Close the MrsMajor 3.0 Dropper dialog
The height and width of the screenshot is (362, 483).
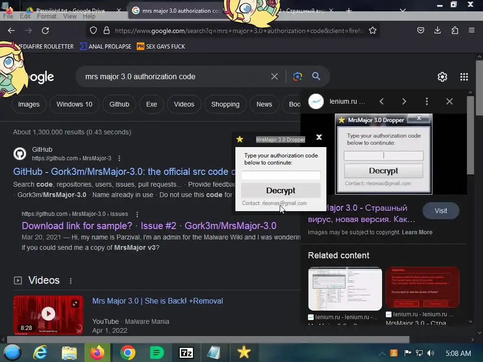point(319,137)
